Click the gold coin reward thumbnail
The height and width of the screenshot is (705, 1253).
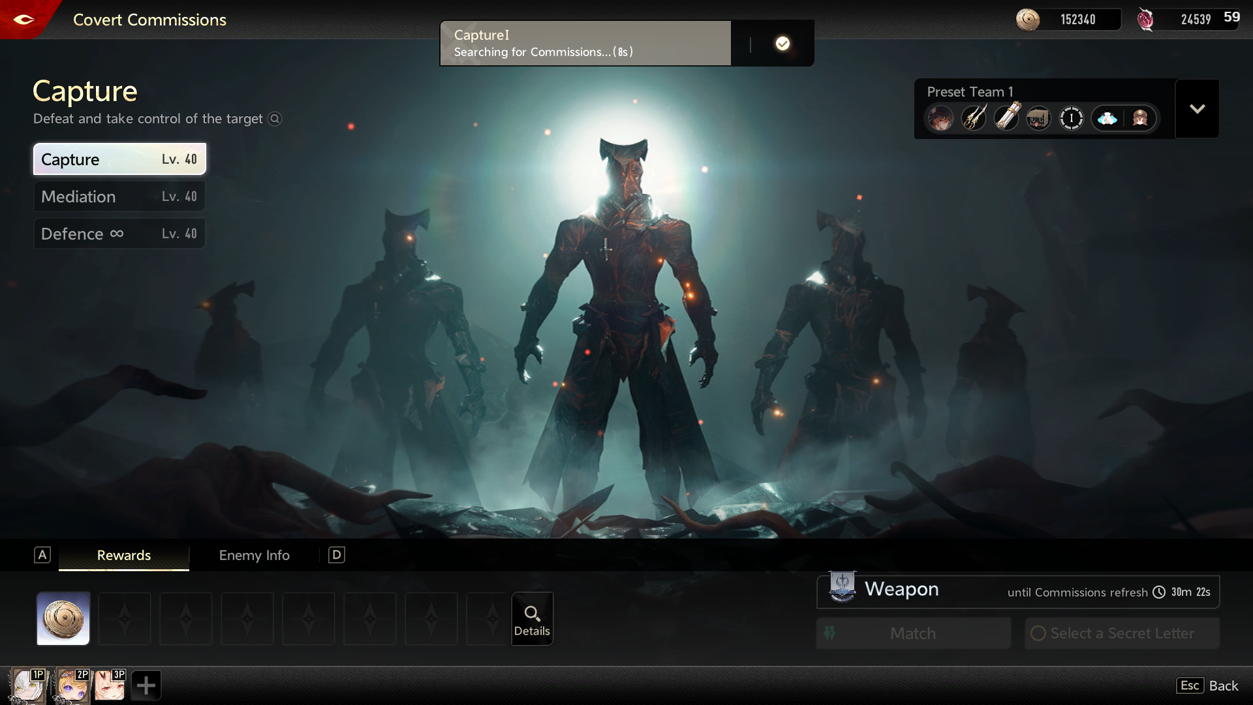tap(63, 619)
